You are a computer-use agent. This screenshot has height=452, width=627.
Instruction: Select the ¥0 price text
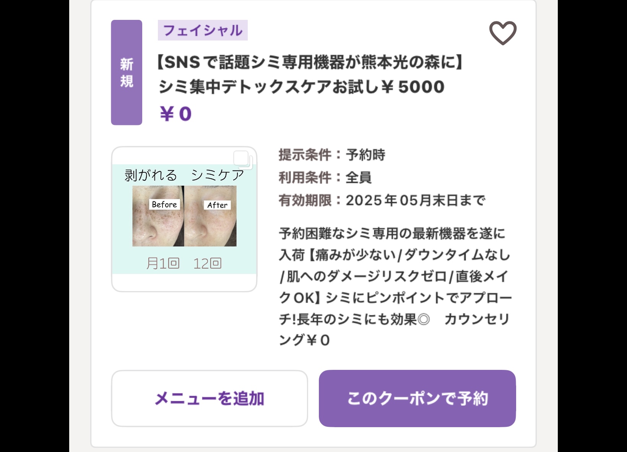click(x=175, y=114)
